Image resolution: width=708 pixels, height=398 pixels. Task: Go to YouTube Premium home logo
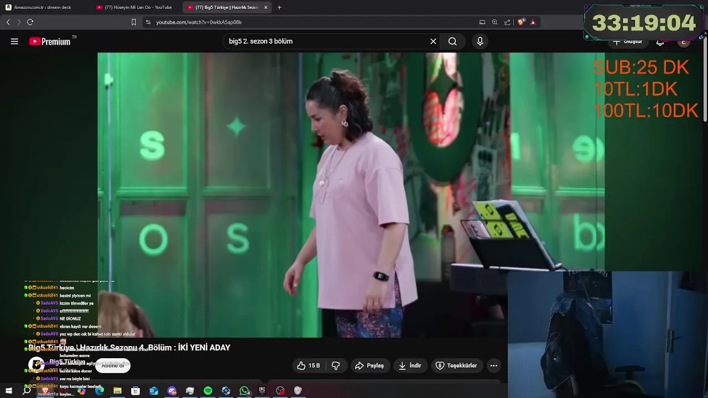pyautogui.click(x=50, y=41)
